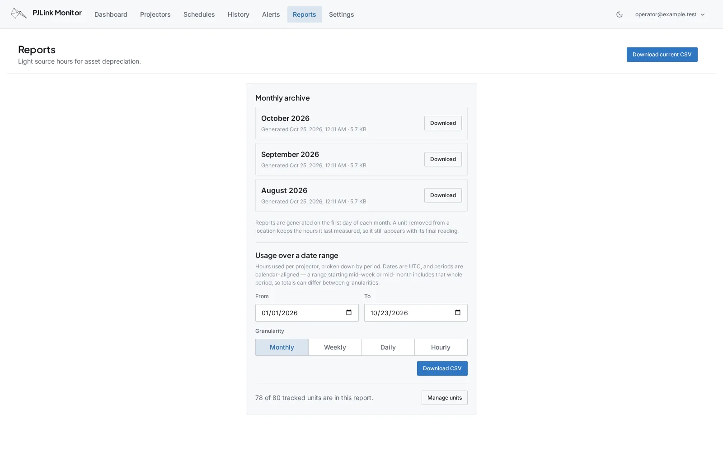
Task: Click the 'Usage over a date range' heading
Action: click(296, 255)
